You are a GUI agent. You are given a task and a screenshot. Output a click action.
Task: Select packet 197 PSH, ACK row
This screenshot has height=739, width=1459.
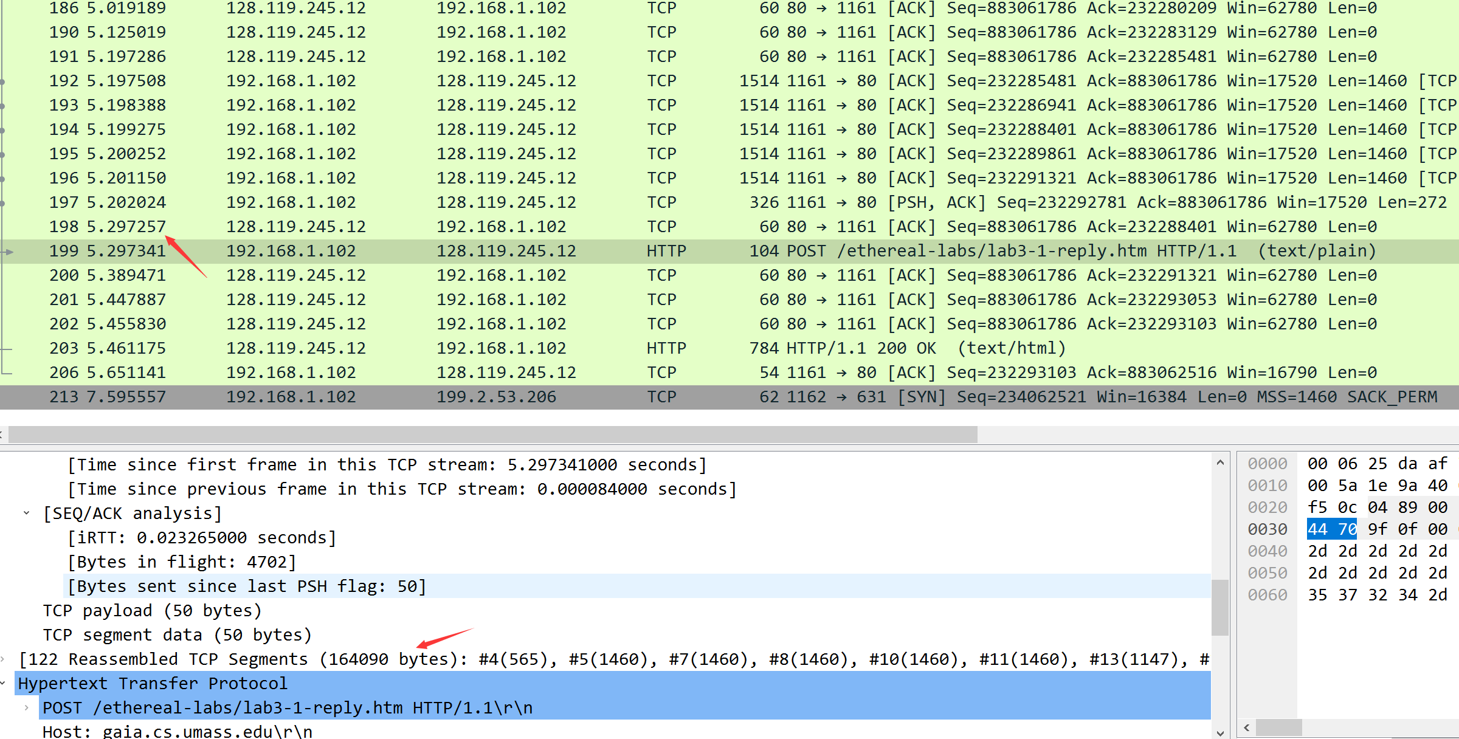click(729, 202)
